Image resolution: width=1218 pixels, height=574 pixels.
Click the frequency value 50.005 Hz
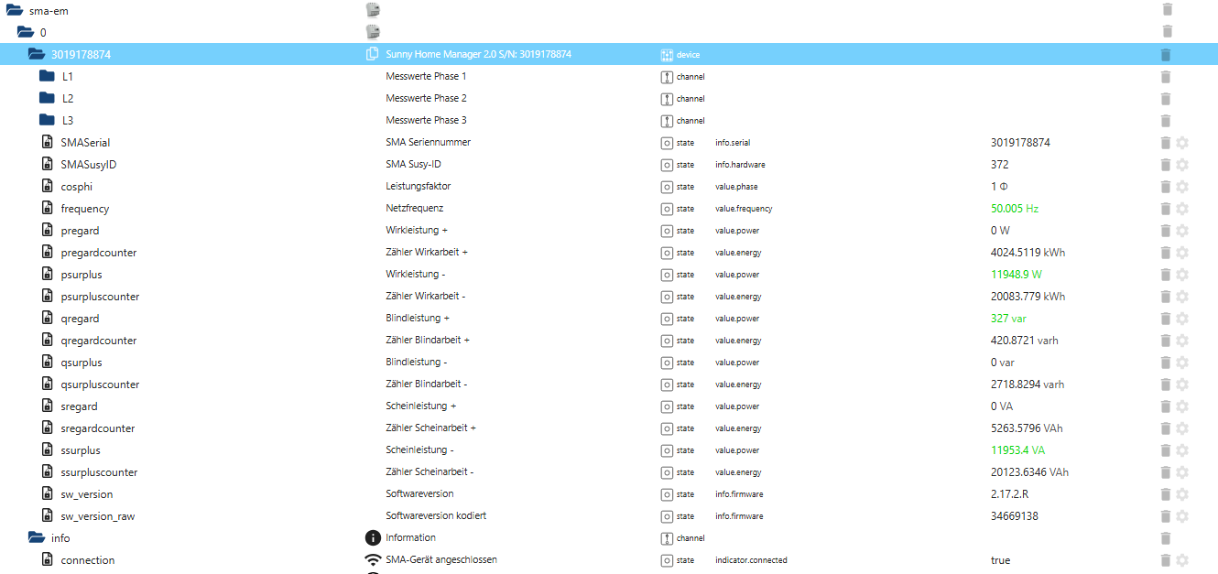pos(1015,209)
